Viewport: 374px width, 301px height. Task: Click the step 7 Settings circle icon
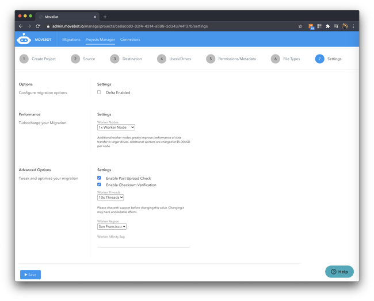(319, 59)
